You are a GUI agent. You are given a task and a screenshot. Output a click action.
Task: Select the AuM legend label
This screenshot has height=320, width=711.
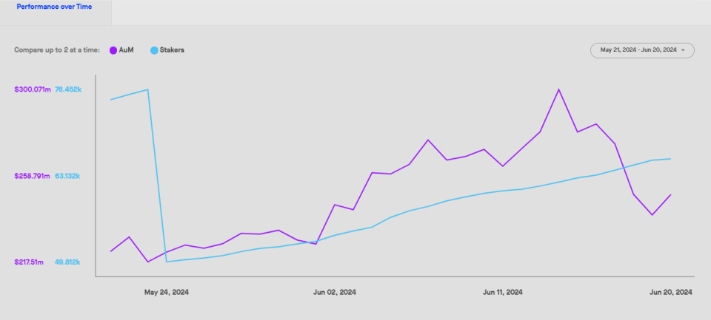126,50
